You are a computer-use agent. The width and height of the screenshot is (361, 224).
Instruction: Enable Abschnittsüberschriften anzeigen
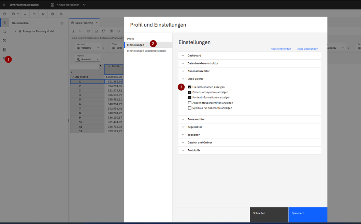pyautogui.click(x=190, y=103)
